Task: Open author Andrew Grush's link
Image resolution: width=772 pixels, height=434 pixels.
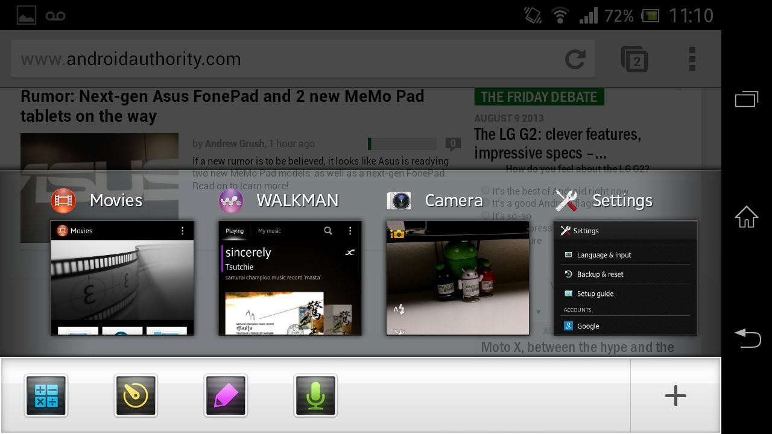Action: [x=234, y=143]
